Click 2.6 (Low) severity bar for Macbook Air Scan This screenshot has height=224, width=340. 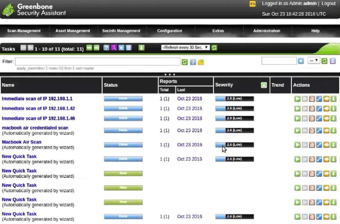pos(235,144)
